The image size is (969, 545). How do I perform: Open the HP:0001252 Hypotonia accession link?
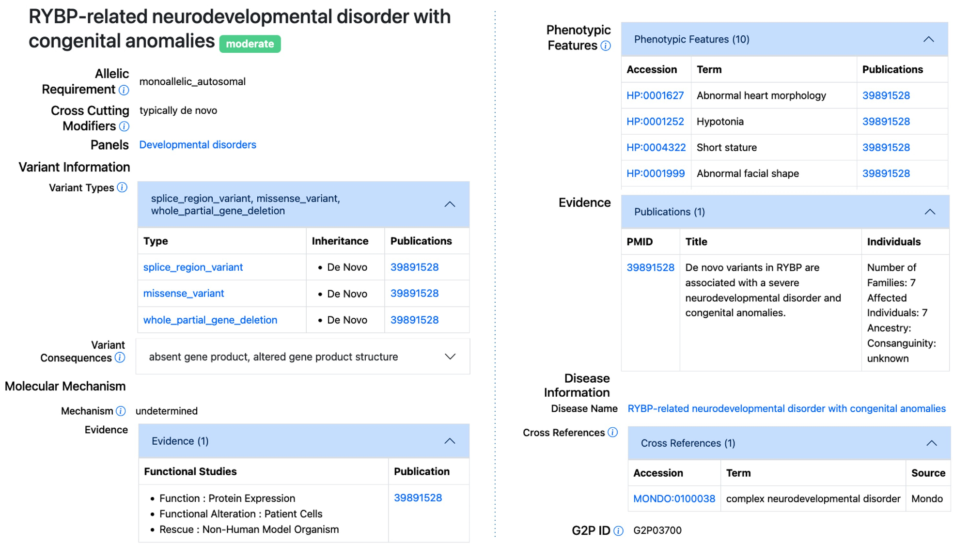[655, 122]
